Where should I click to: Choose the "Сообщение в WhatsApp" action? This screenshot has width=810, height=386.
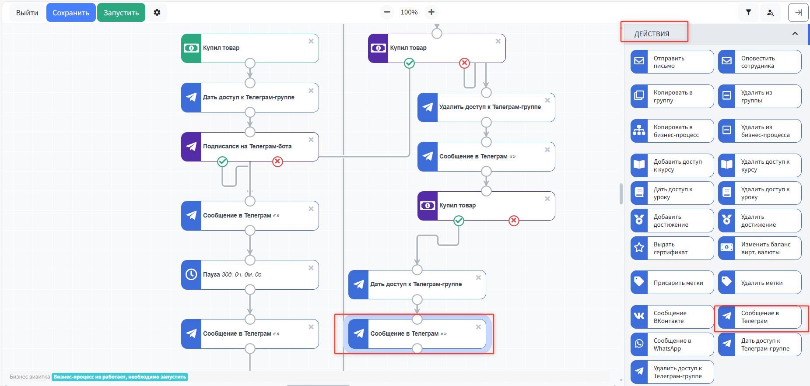[x=672, y=344]
